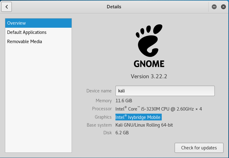Open Default Applications section
This screenshot has height=158, width=229.
(x=38, y=32)
